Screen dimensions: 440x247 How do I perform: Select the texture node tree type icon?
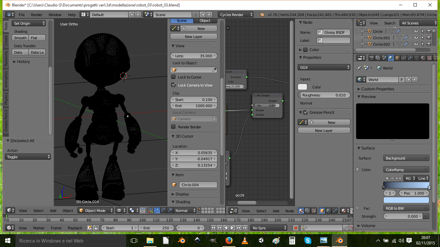click(x=314, y=211)
